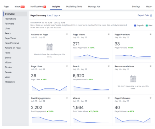Click the 1,564 Total Video Views value
The height and width of the screenshot is (129, 155).
[x=78, y=108]
